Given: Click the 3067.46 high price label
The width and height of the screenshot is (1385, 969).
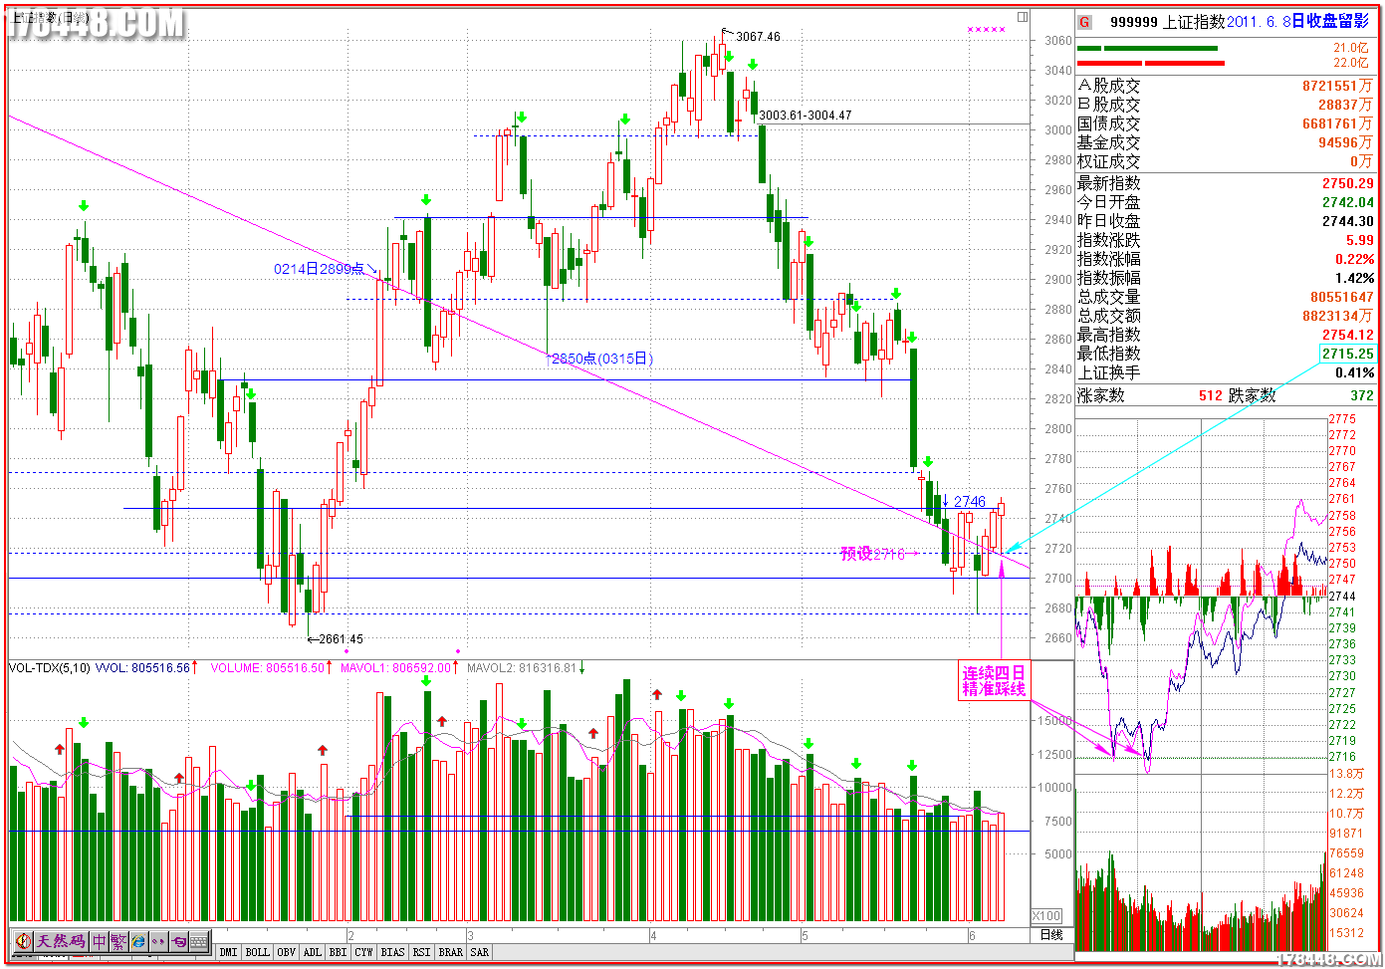Looking at the screenshot, I should 758,37.
